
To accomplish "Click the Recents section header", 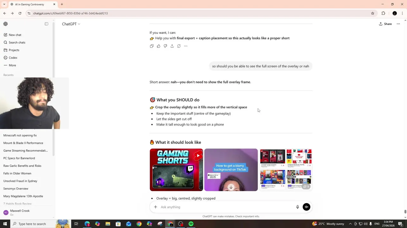I will (x=9, y=75).
